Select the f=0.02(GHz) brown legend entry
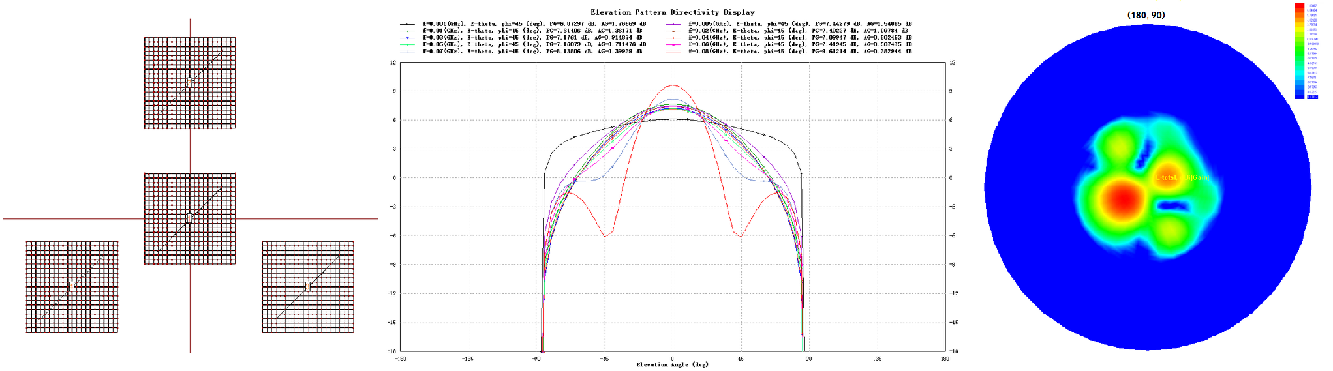 [786, 31]
